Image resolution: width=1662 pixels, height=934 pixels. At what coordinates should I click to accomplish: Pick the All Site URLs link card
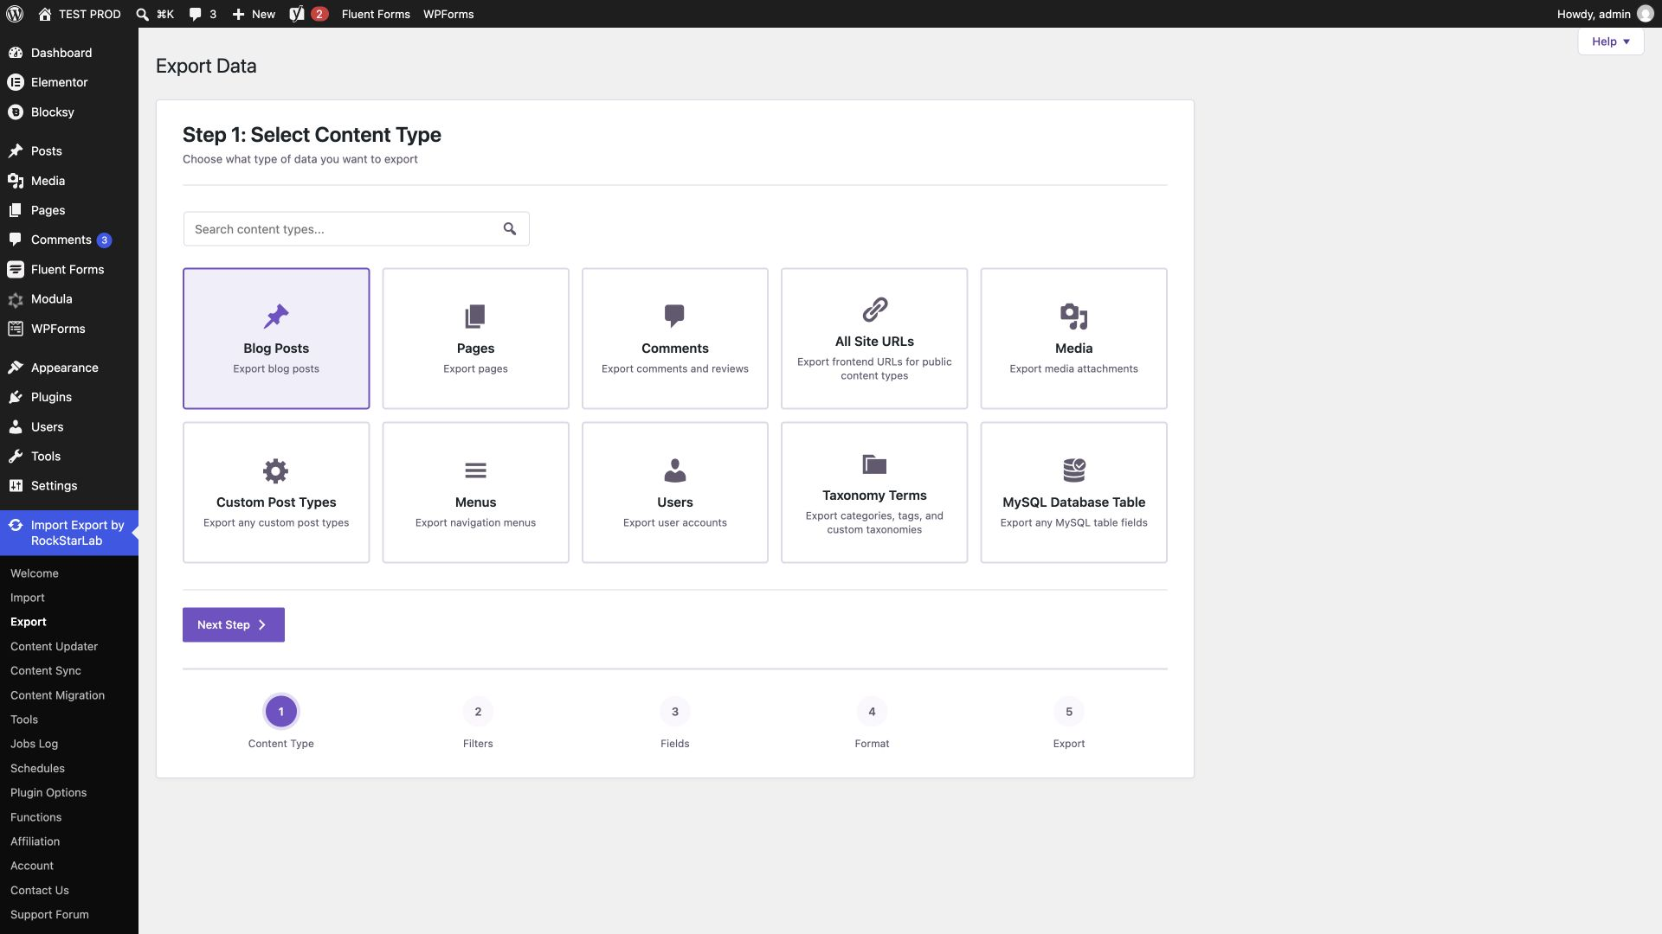click(874, 338)
